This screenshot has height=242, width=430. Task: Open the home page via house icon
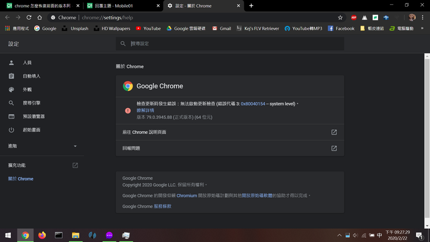point(39,17)
